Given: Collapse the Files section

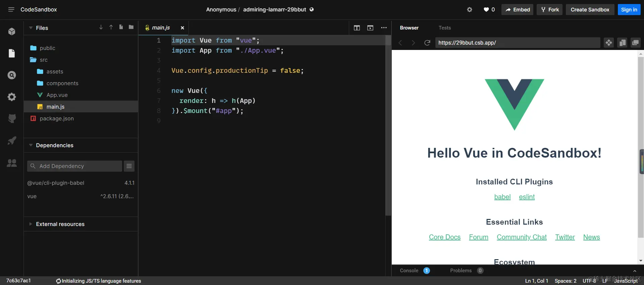Looking at the screenshot, I should point(31,28).
